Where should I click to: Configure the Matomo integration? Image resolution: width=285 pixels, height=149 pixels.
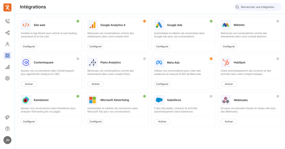click(229, 46)
